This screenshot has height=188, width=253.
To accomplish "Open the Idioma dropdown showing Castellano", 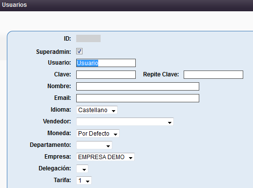I will 97,110.
